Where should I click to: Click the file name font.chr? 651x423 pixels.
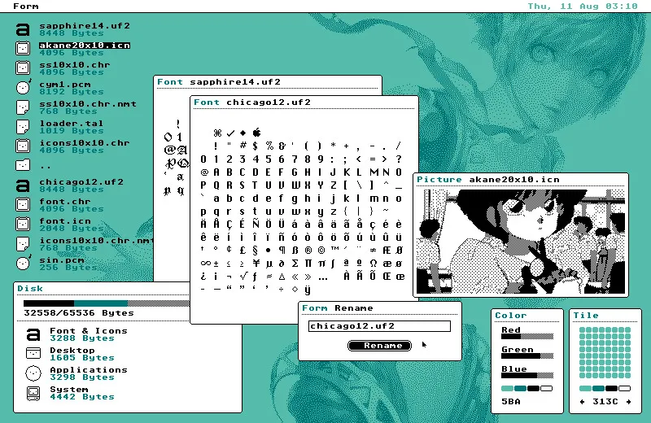65,201
